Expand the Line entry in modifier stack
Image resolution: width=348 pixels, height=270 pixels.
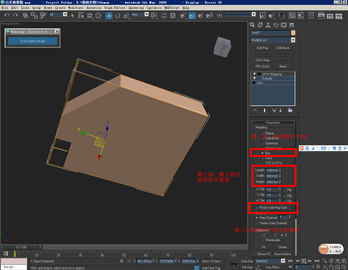254,83
